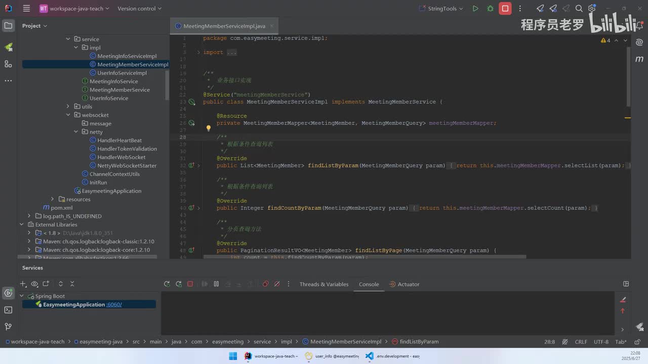
Task: Open Services view options eye icon
Action: point(34,284)
